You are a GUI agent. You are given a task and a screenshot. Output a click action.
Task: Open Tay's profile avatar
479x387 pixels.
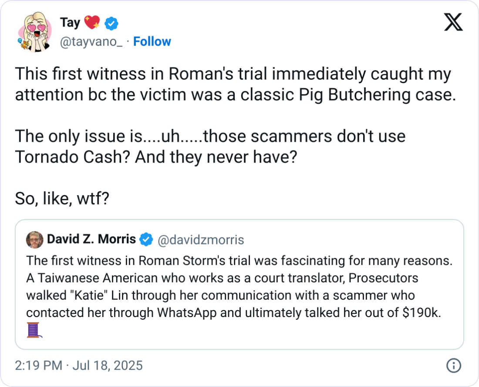(35, 32)
